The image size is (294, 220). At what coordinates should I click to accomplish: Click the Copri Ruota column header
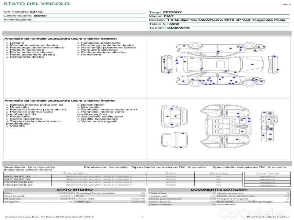point(267,173)
